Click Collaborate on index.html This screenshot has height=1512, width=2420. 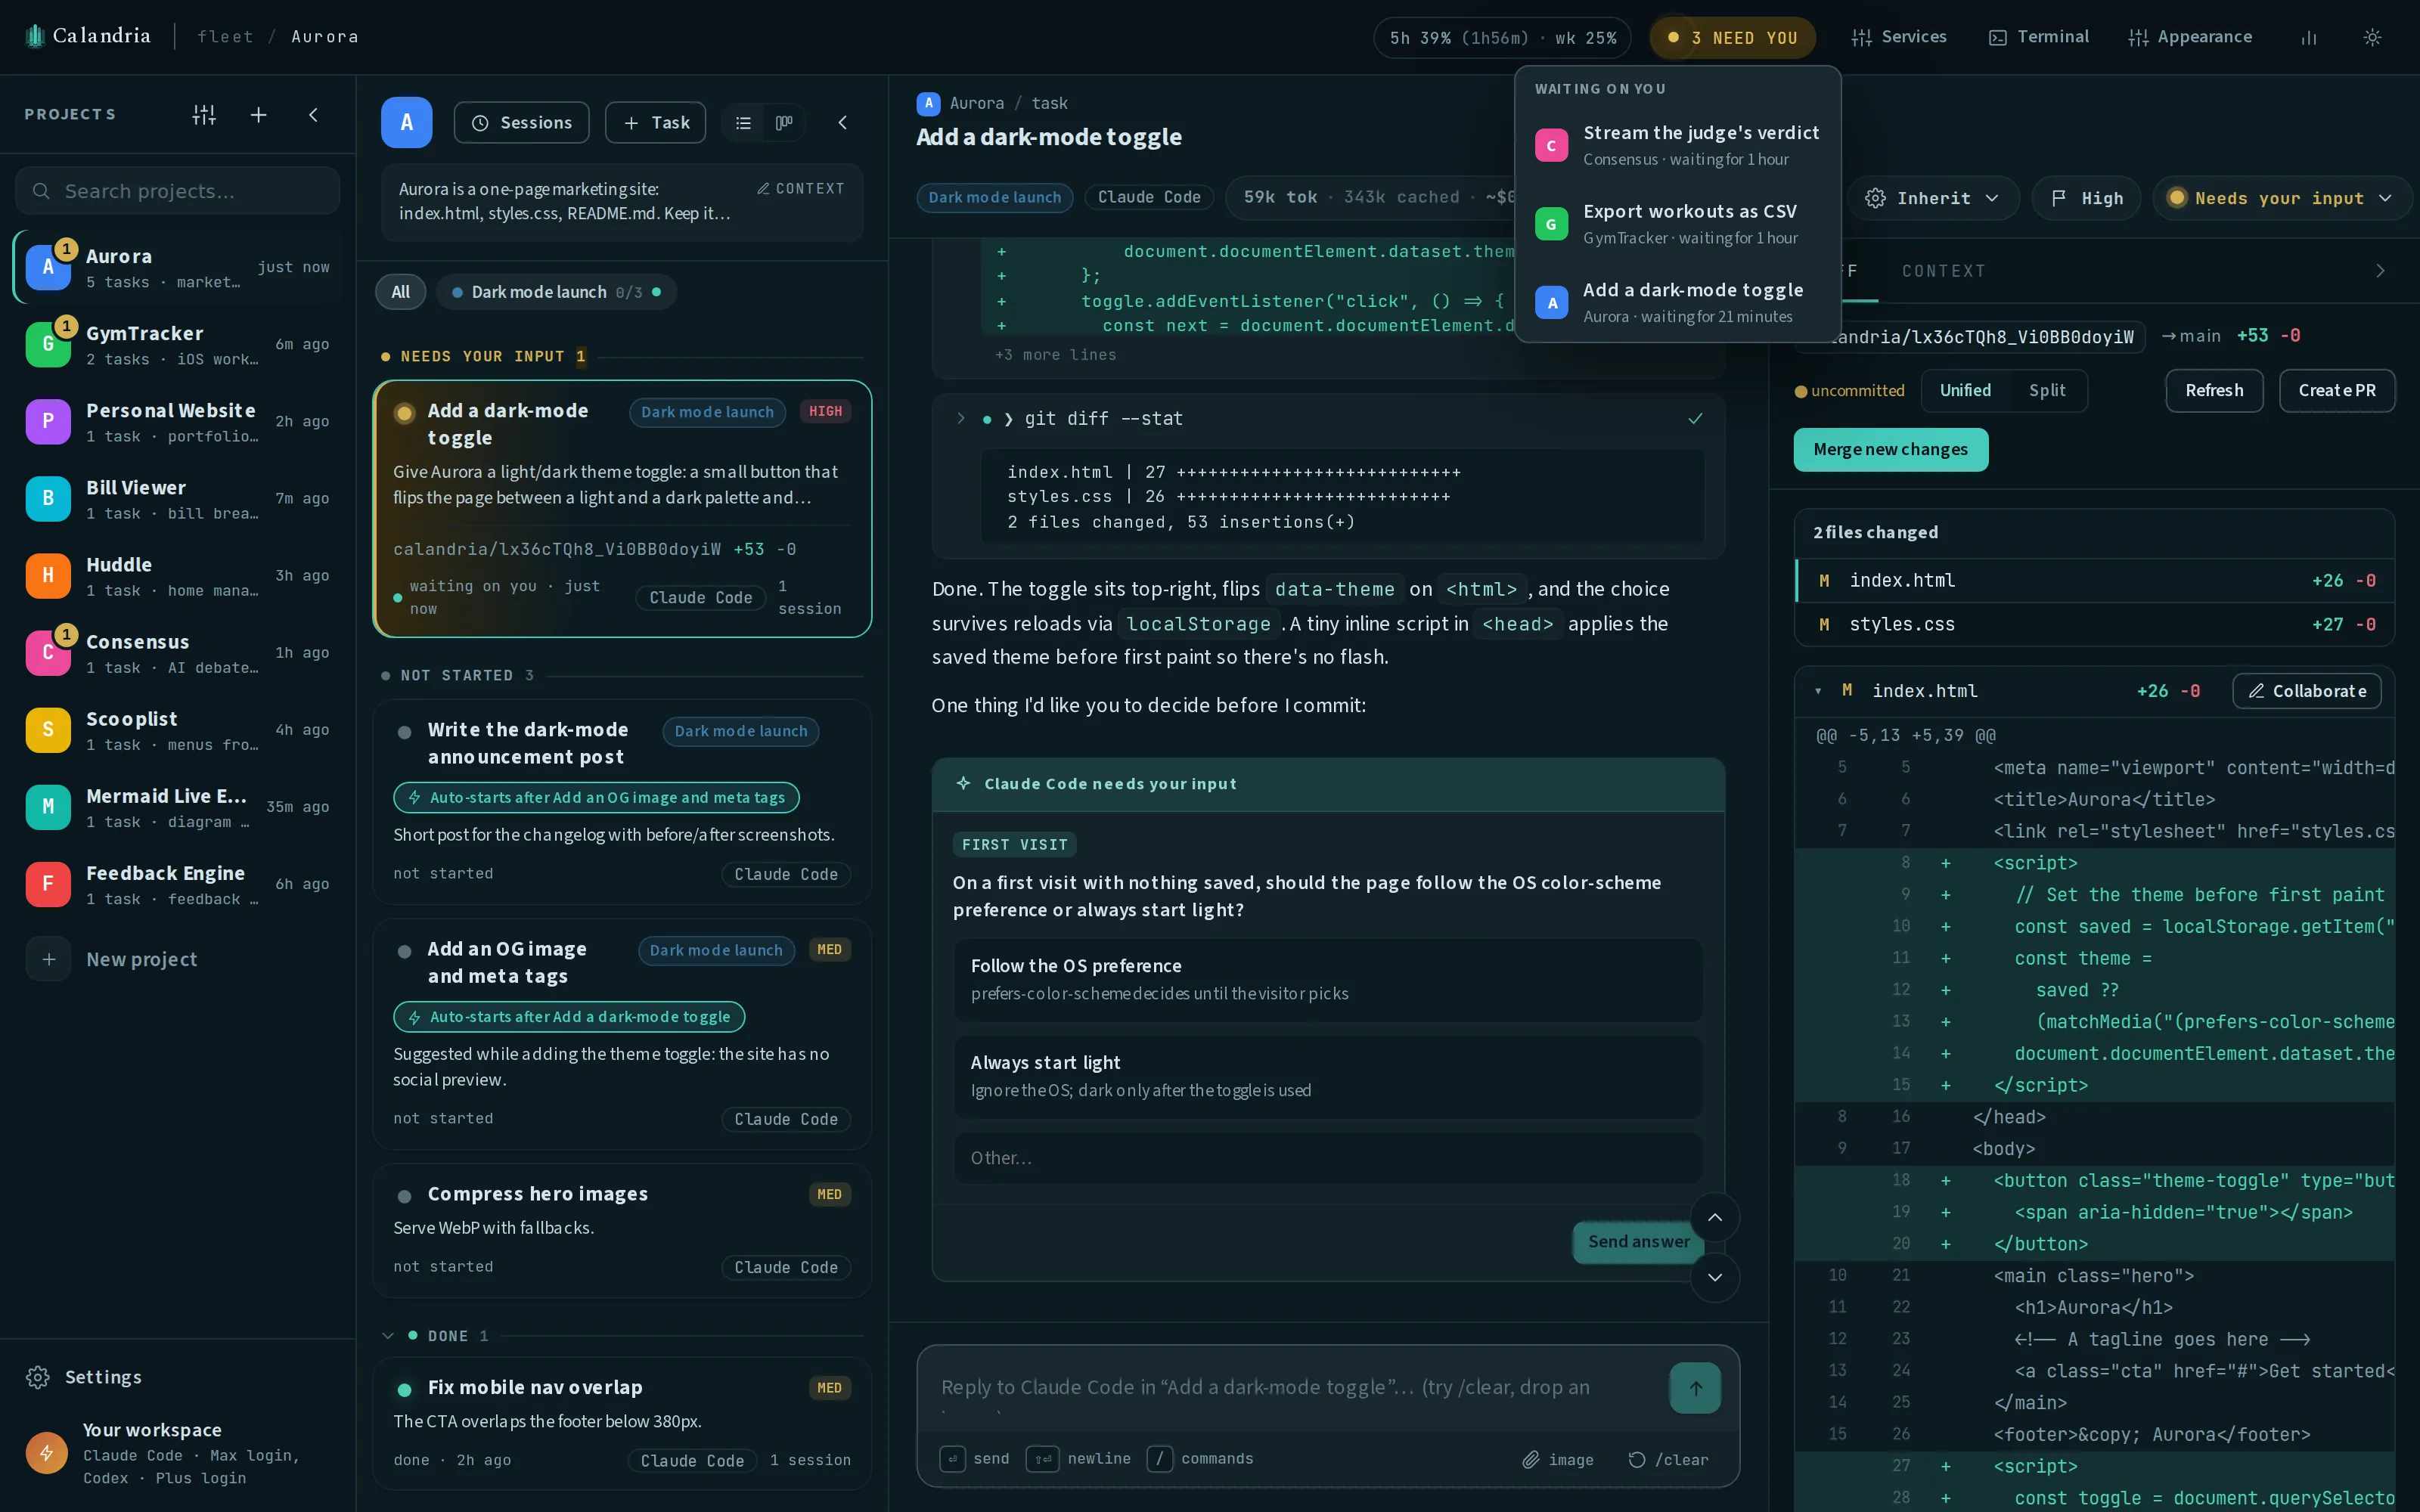2306,691
